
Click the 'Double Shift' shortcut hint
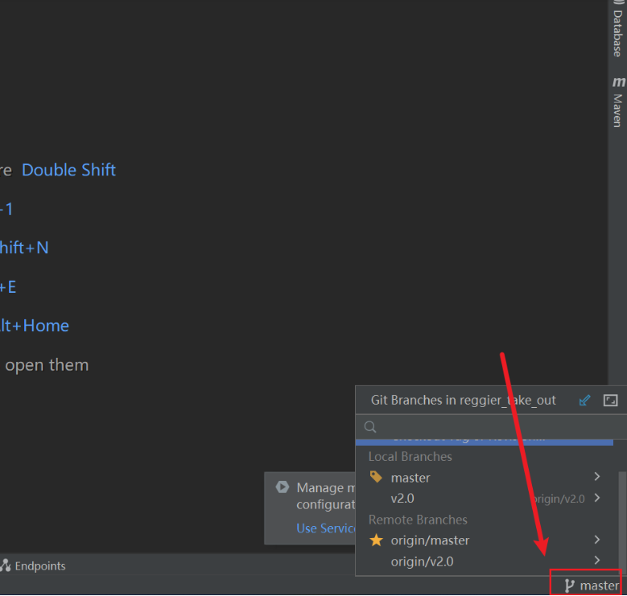(68, 170)
